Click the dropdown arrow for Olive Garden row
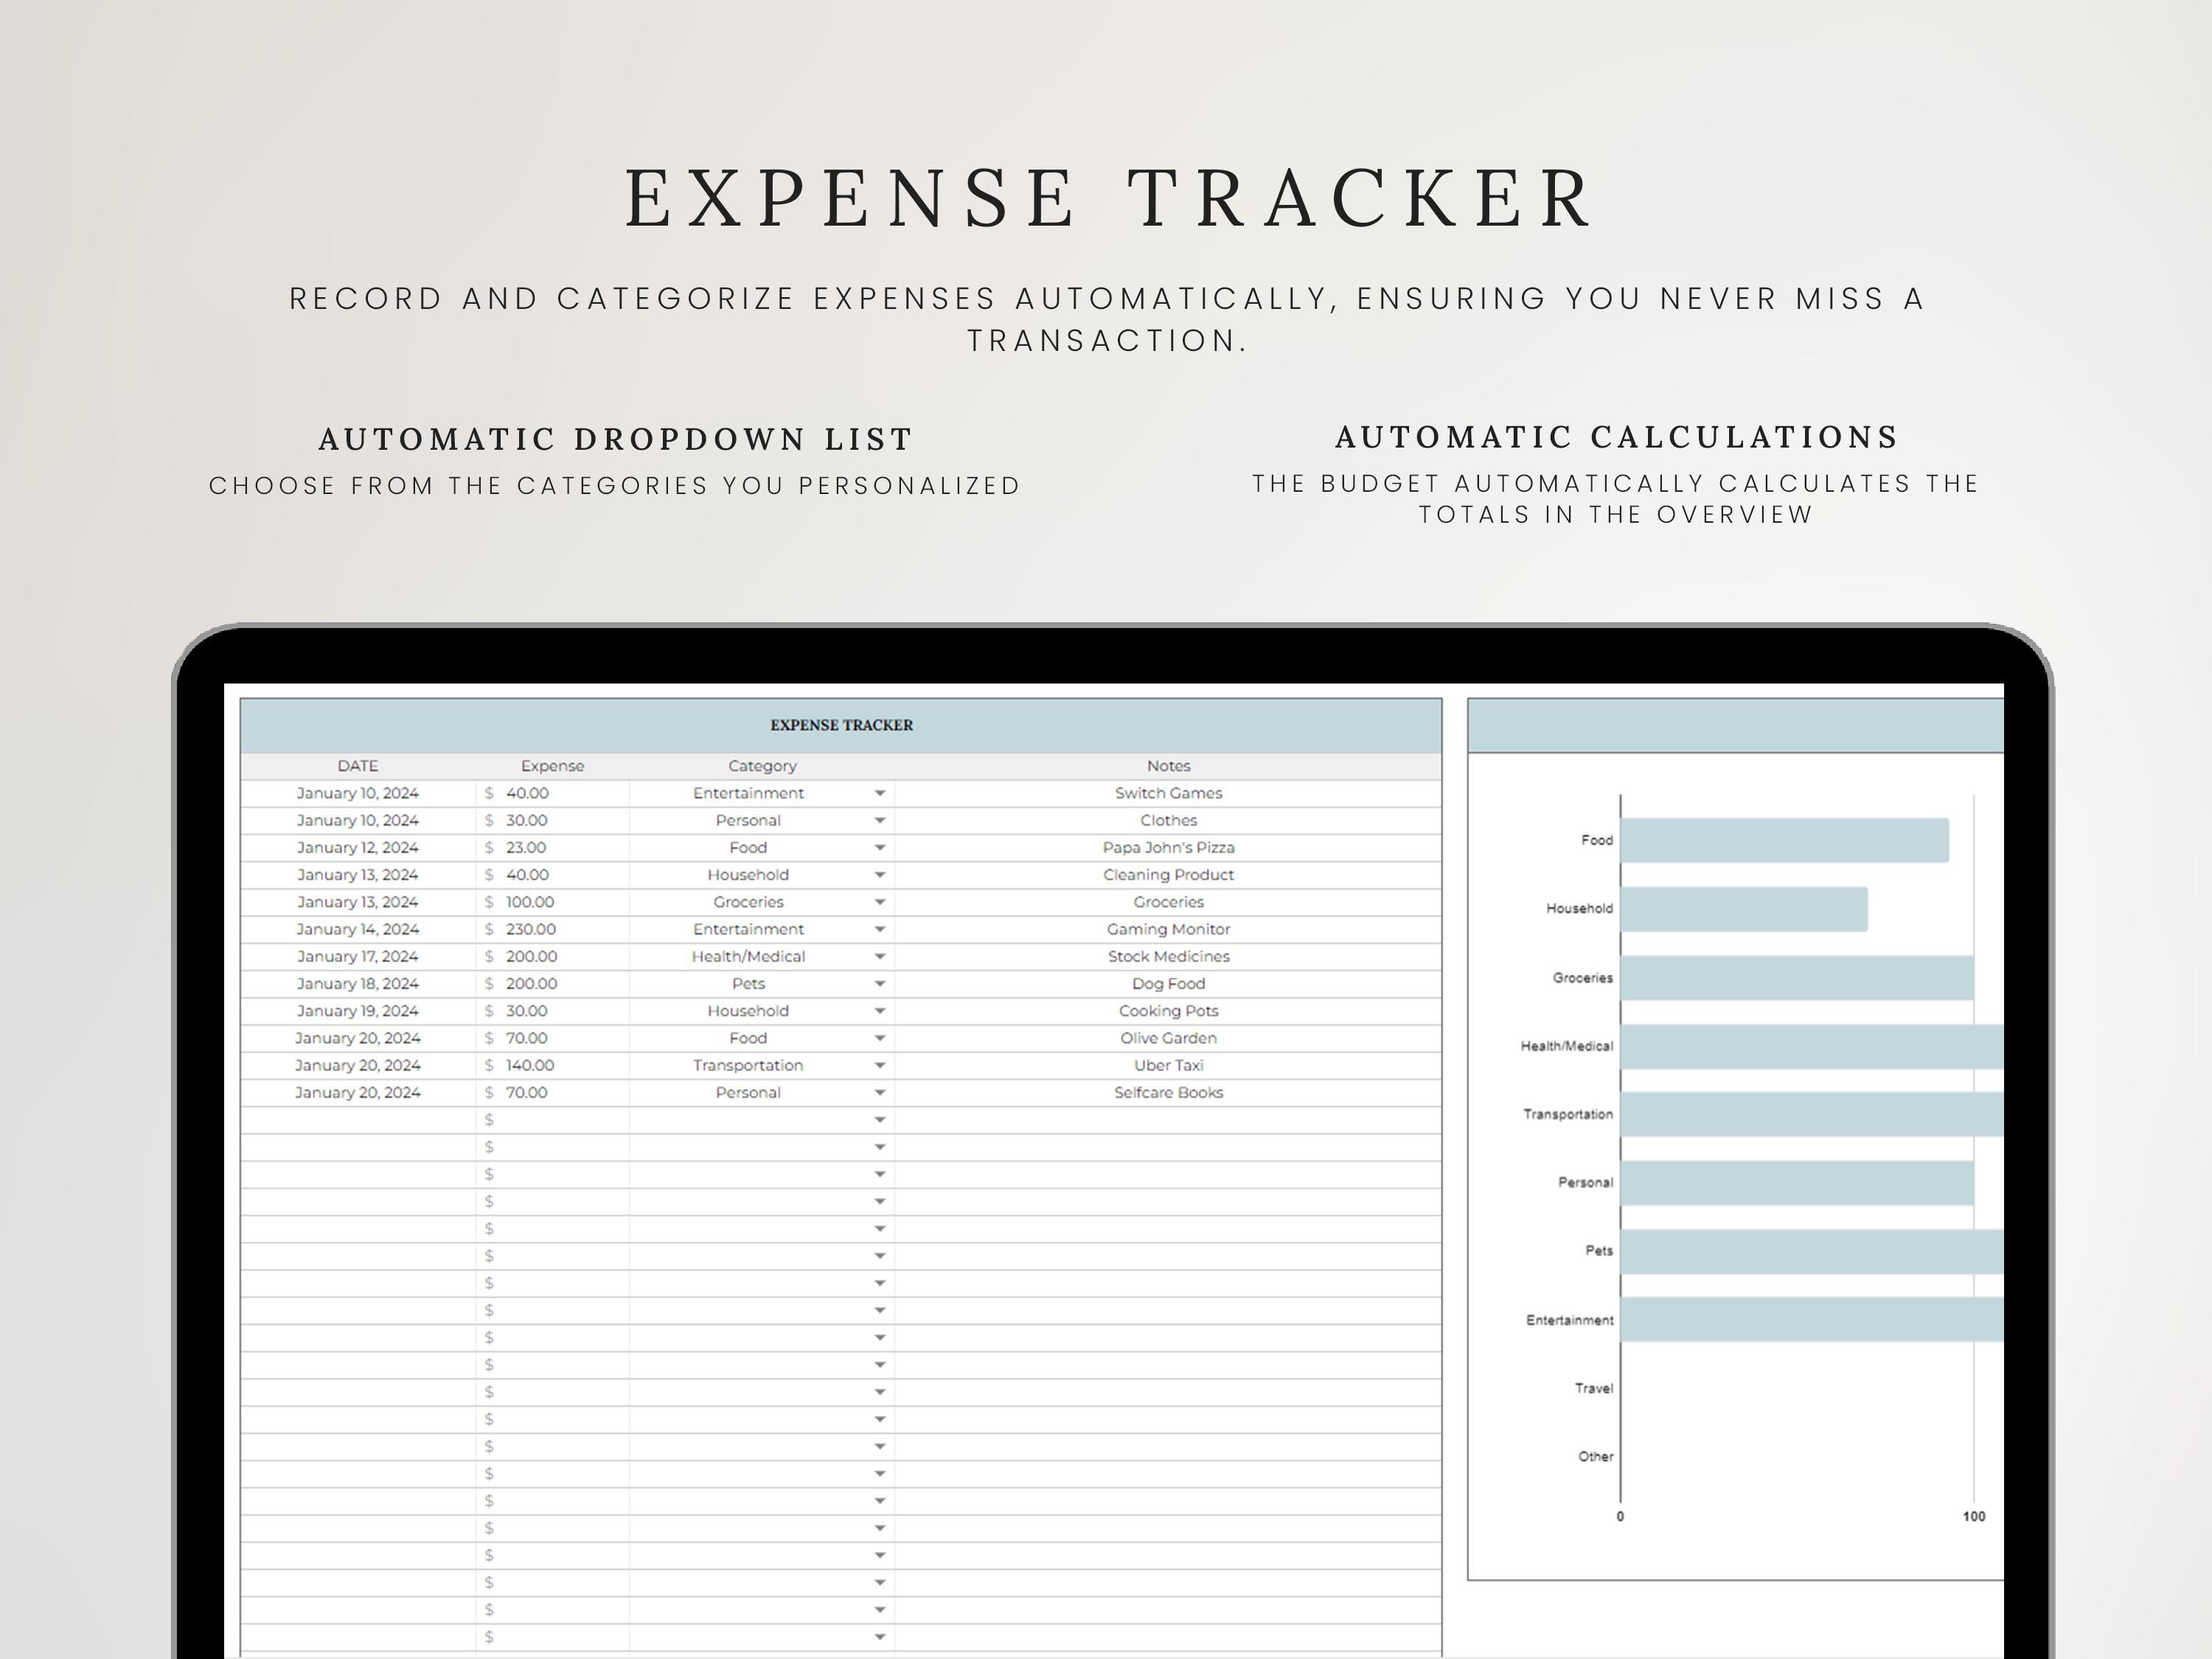This screenshot has width=2212, height=1659. pos(880,1037)
